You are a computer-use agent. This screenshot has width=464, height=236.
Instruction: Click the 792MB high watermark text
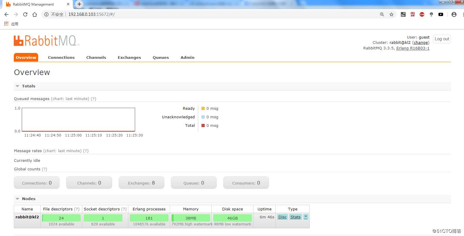(x=192, y=224)
